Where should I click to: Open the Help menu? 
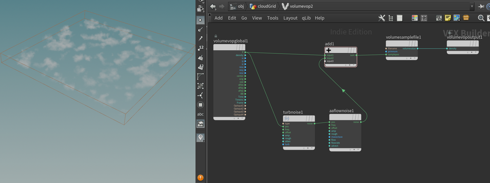pos(320,18)
